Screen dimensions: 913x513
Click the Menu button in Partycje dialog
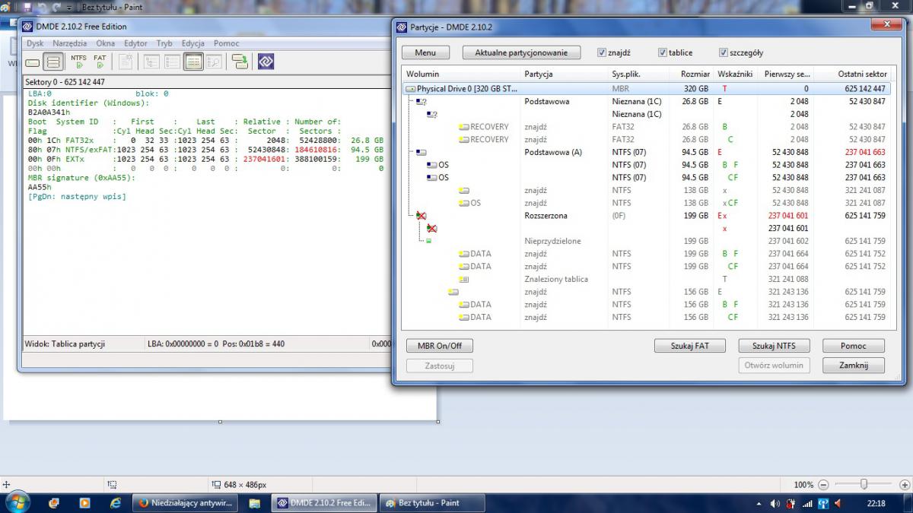click(x=425, y=52)
